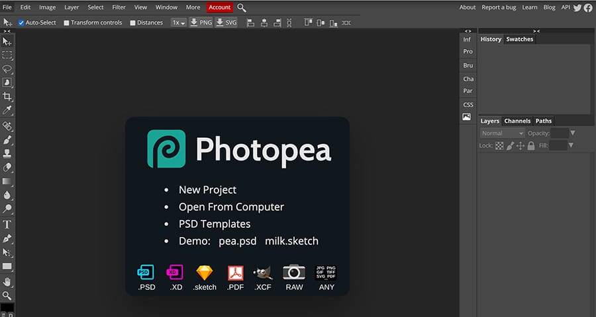This screenshot has width=596, height=317.
Task: Select the Dodge tool
Action: pos(7,209)
